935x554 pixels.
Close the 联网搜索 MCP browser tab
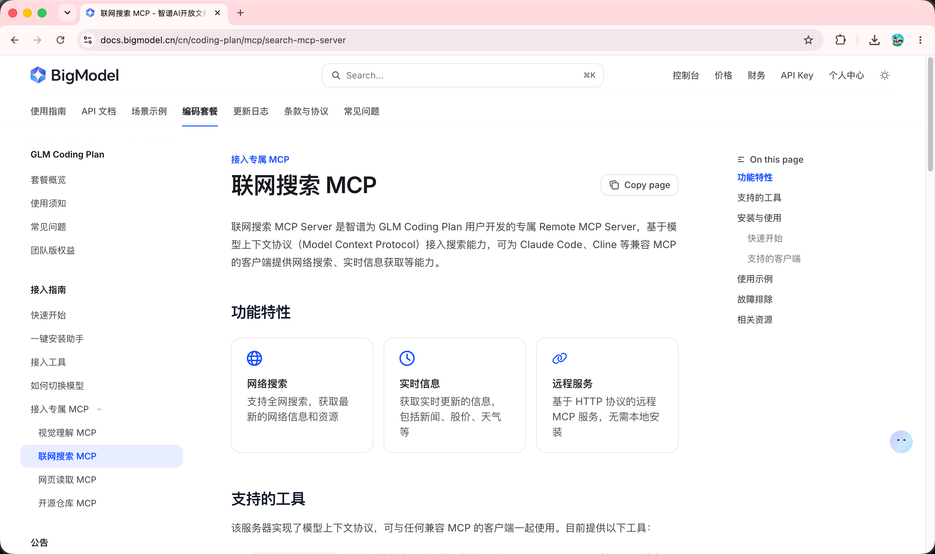[x=218, y=13]
